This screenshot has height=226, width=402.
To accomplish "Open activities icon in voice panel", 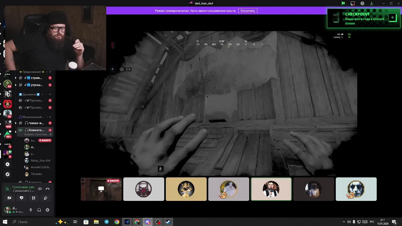I will (34, 198).
